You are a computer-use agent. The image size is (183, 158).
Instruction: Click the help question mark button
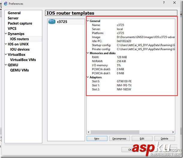click(164, 3)
